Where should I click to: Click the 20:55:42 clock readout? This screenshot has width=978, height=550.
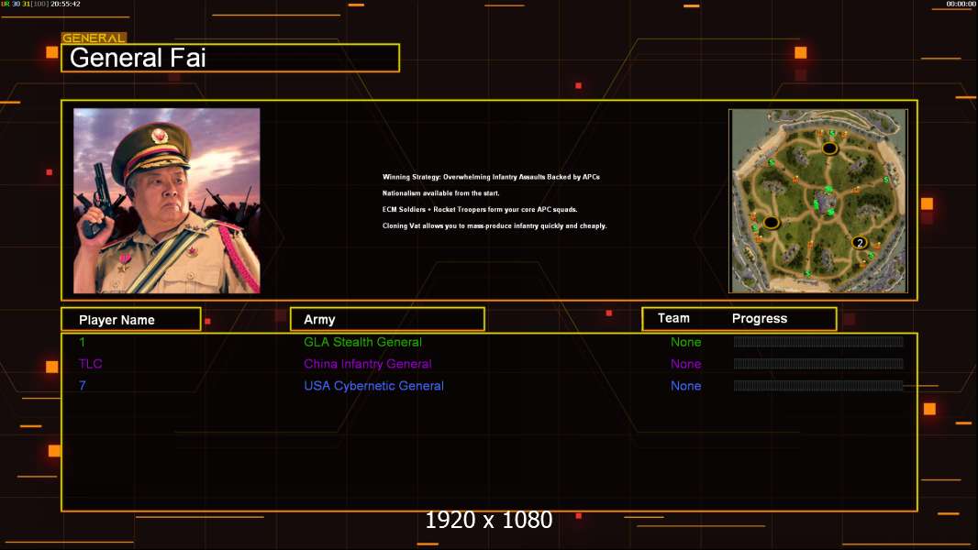tap(65, 4)
